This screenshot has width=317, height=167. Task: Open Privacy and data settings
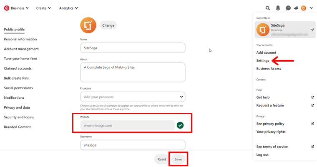pyautogui.click(x=17, y=107)
